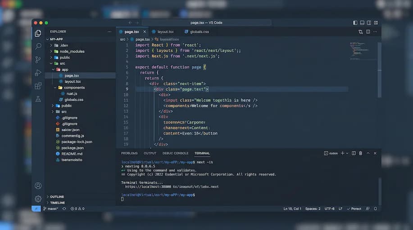Open the Testing flask view
413x230 pixels.
point(38,99)
